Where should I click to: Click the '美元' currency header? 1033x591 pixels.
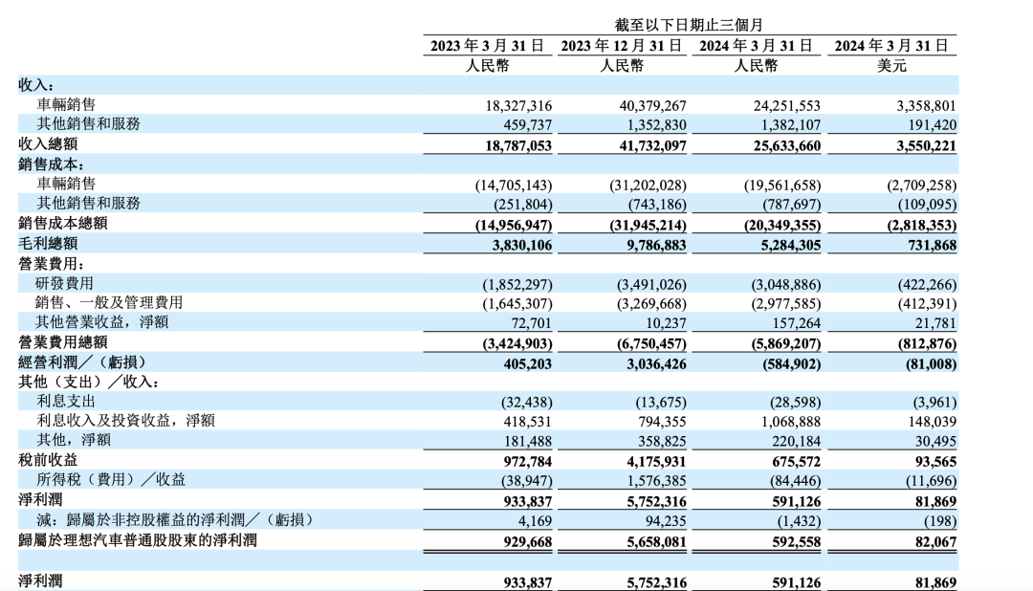[x=891, y=65]
